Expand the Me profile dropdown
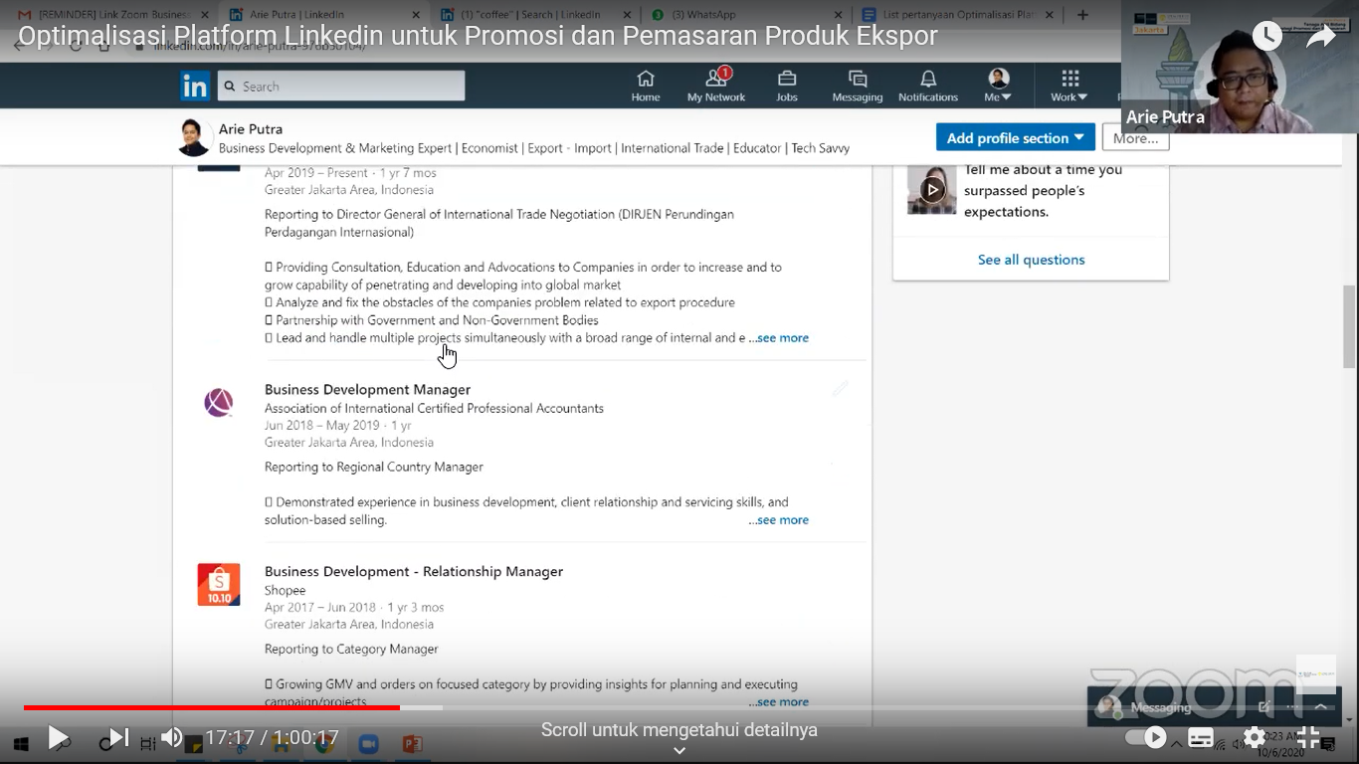The width and height of the screenshot is (1359, 764). coord(998,86)
